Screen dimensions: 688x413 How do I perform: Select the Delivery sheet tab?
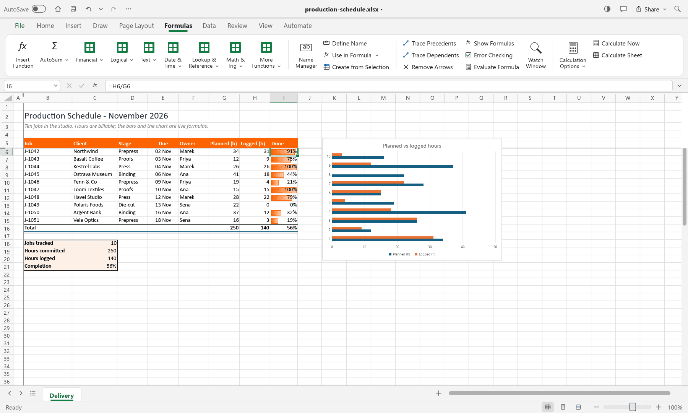62,395
